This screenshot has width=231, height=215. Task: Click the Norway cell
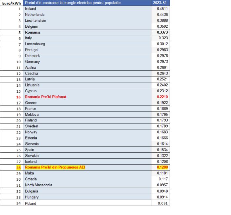(x=87, y=132)
